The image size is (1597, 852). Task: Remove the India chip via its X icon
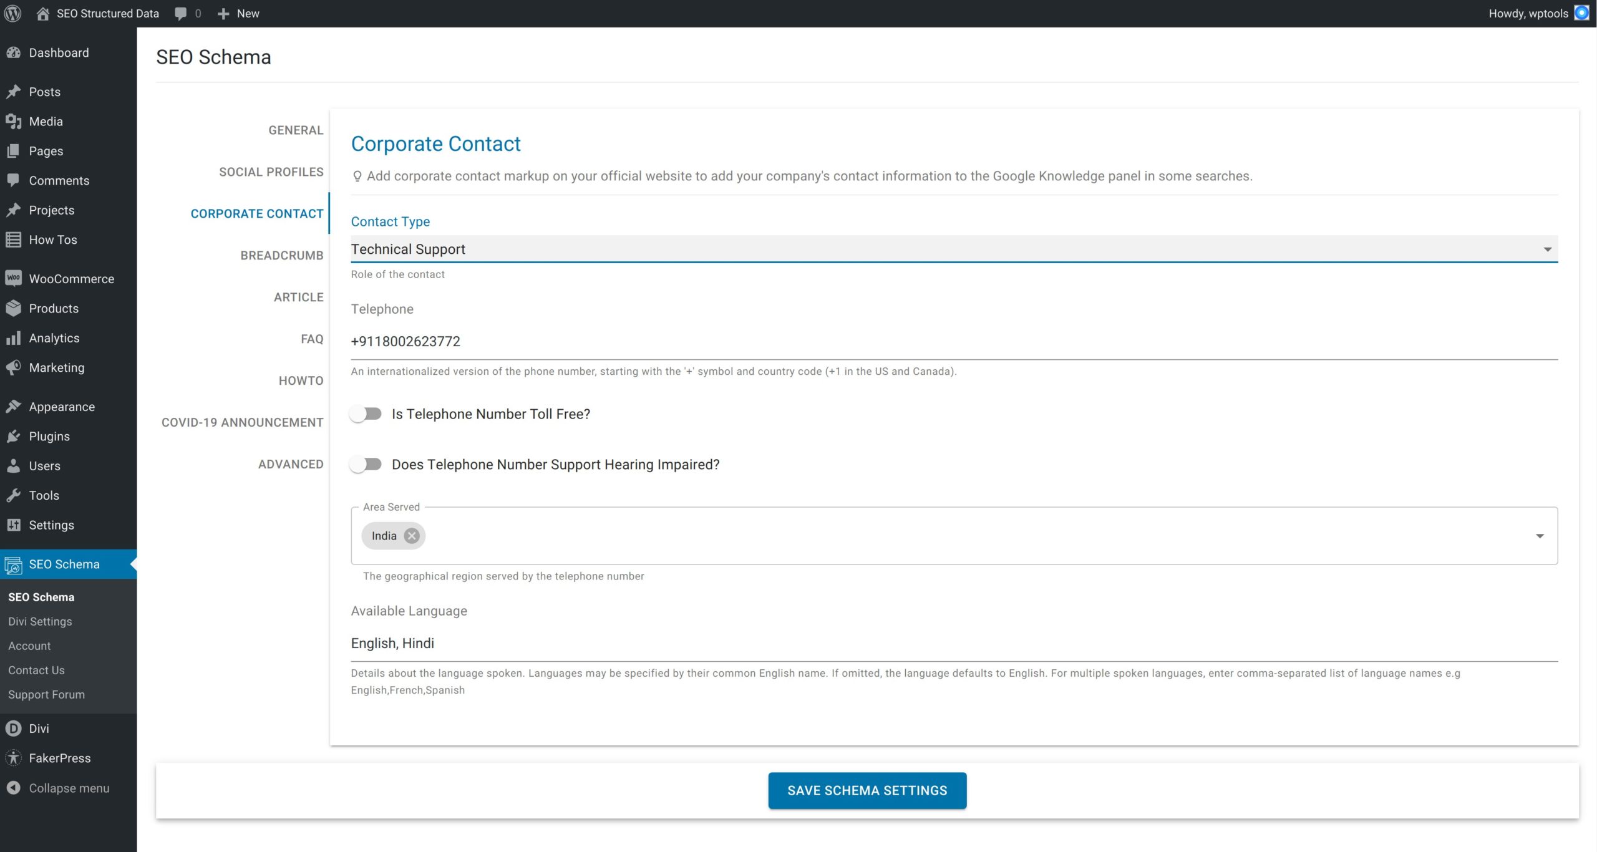411,536
